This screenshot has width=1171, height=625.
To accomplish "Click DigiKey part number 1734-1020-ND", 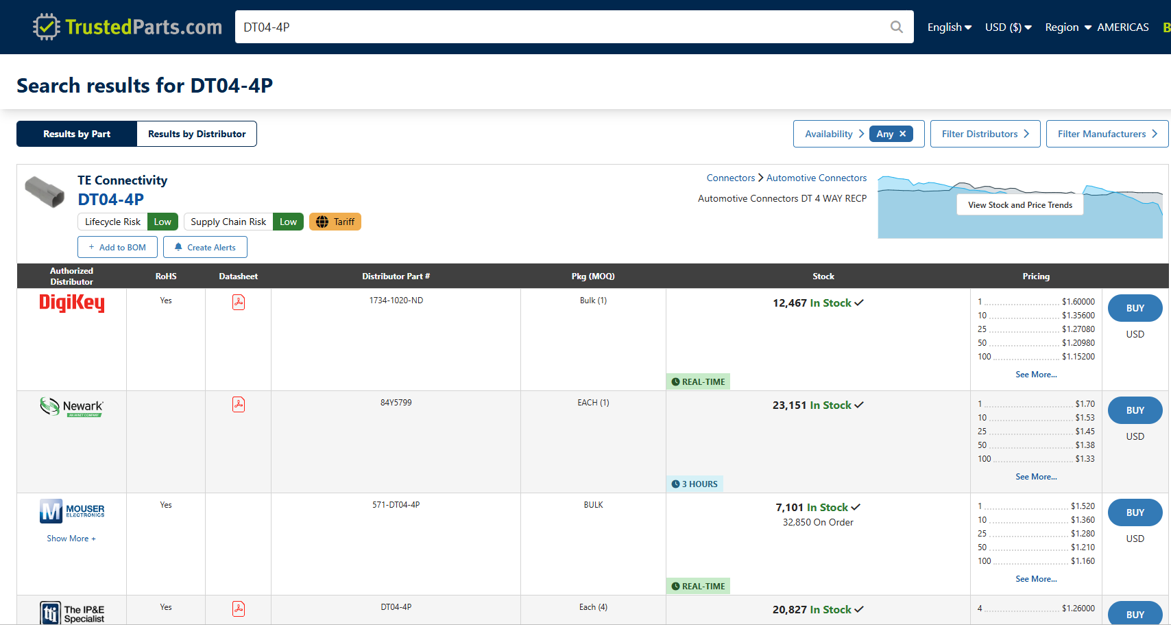I will (396, 300).
